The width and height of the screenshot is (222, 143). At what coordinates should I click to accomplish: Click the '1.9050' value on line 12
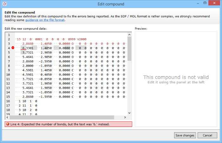[x=46, y=83]
